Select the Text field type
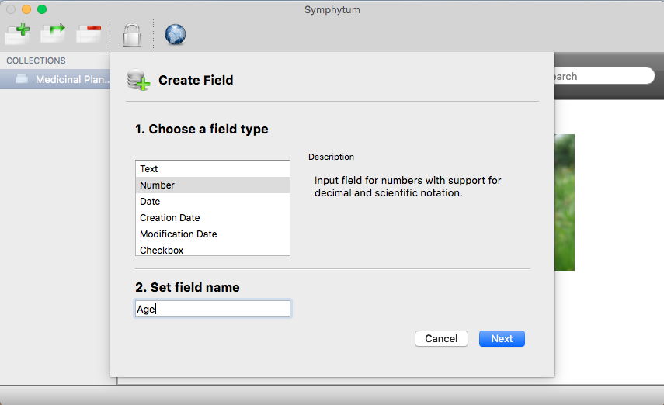664x405 pixels. [213, 169]
